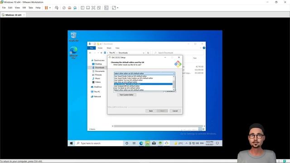Click the refresh button beside the address bar
The width and height of the screenshot is (290, 163).
[148, 53]
